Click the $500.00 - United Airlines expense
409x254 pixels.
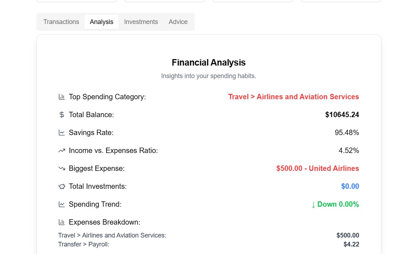[317, 168]
